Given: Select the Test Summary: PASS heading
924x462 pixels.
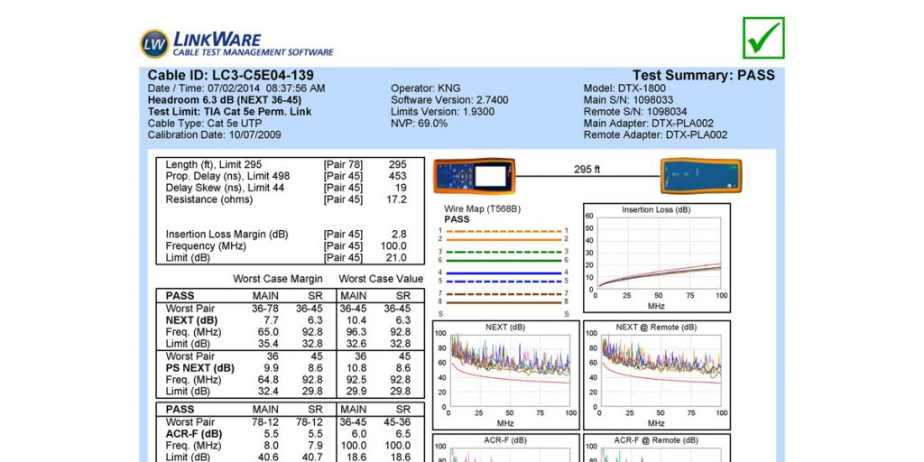Looking at the screenshot, I should 704,76.
